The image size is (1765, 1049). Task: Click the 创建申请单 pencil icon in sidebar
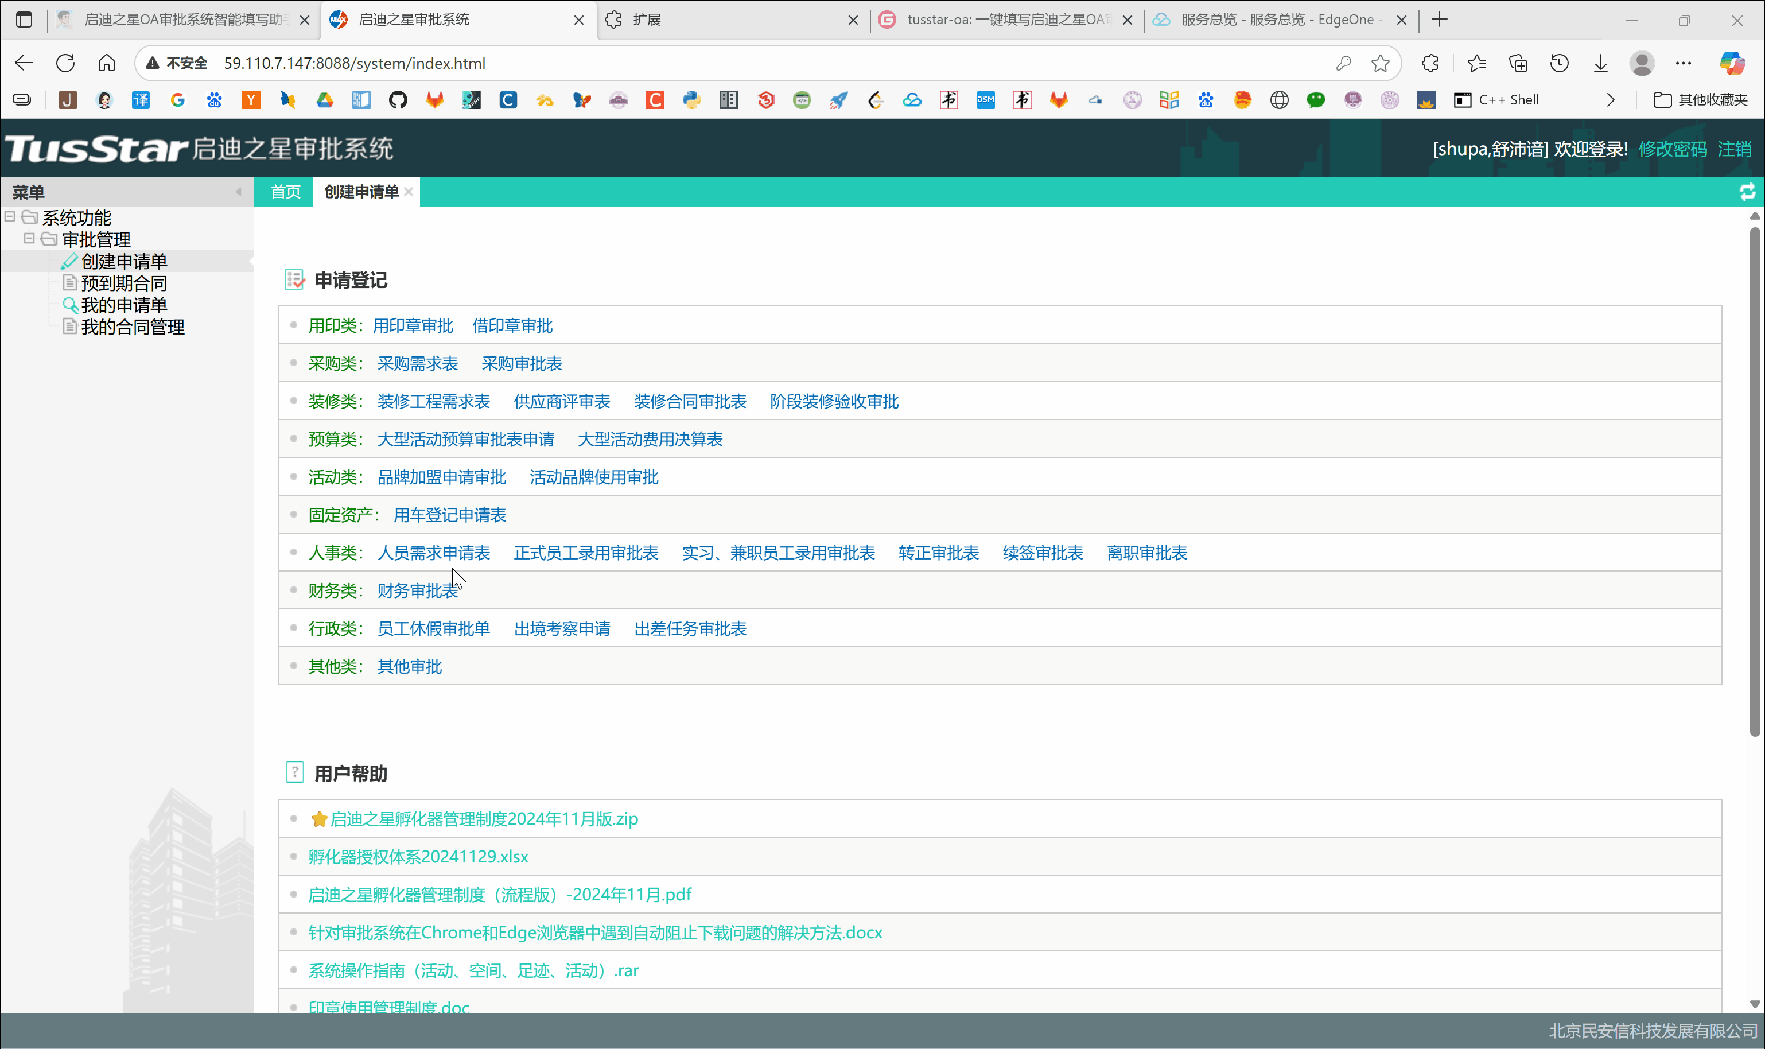tap(68, 262)
